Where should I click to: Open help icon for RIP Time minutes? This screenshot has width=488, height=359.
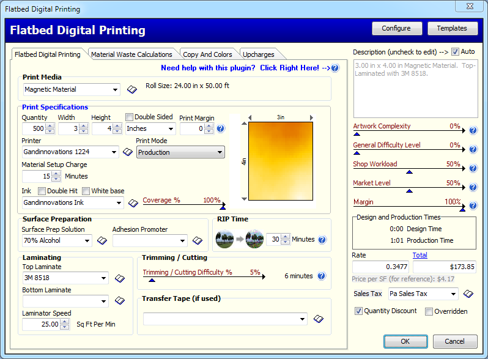point(322,240)
